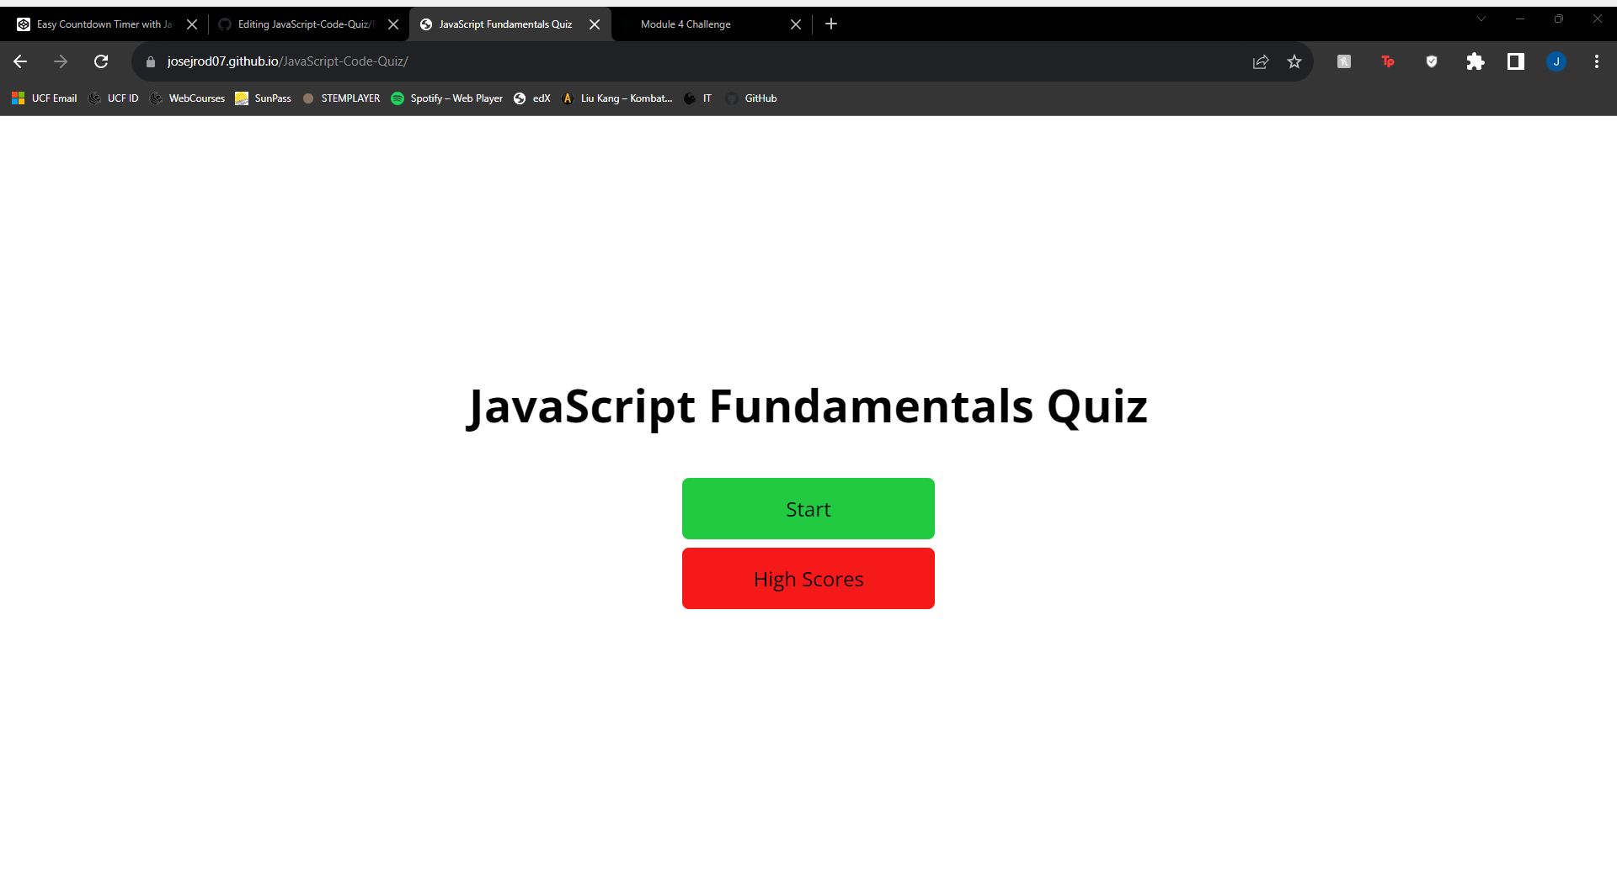
Task: Expand the tab search chevron
Action: [1481, 19]
